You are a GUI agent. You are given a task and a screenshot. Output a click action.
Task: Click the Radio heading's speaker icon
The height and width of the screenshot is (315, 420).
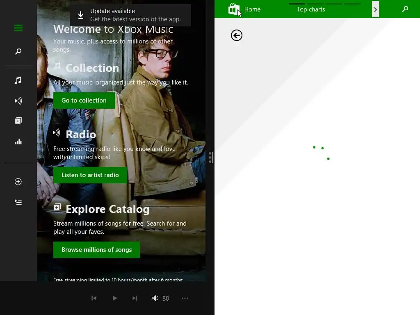click(57, 132)
